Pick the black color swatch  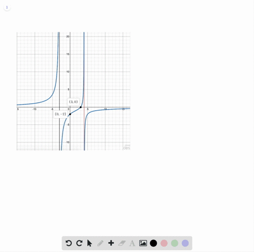pos(153,243)
